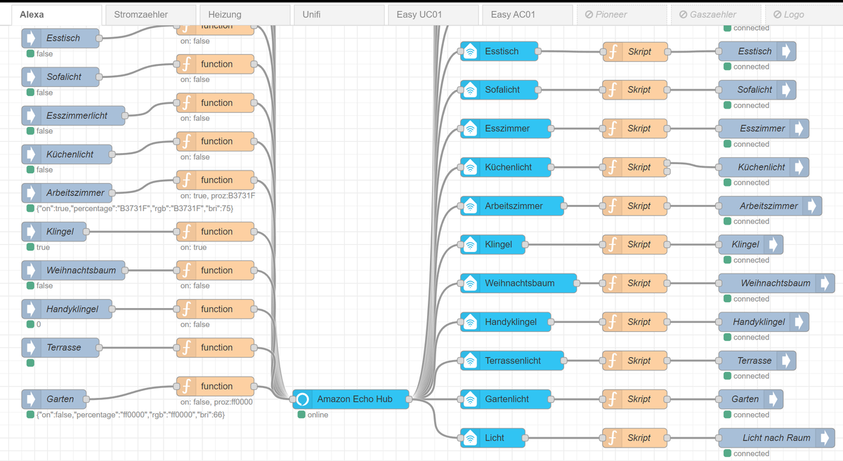Click smart home icon on Handyklingel device
This screenshot has height=461, width=843.
tap(470, 322)
